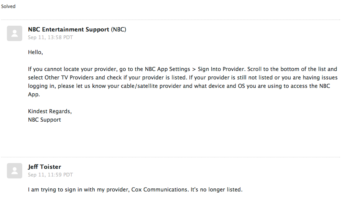
Task: Click the NBC Entertainment Support avatar icon
Action: [15, 33]
